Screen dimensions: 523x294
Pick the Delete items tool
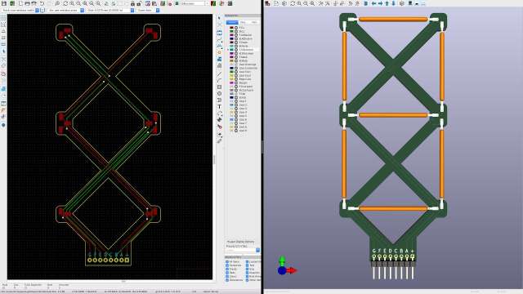pyautogui.click(x=219, y=127)
